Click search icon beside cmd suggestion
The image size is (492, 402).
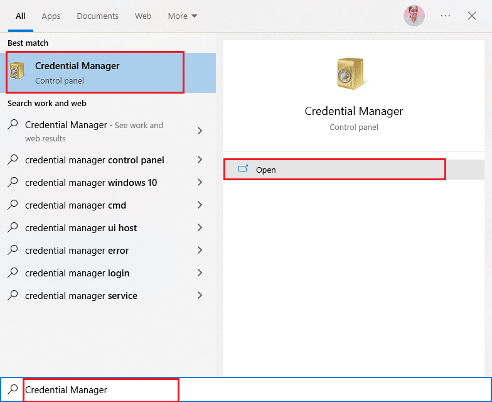tap(13, 205)
